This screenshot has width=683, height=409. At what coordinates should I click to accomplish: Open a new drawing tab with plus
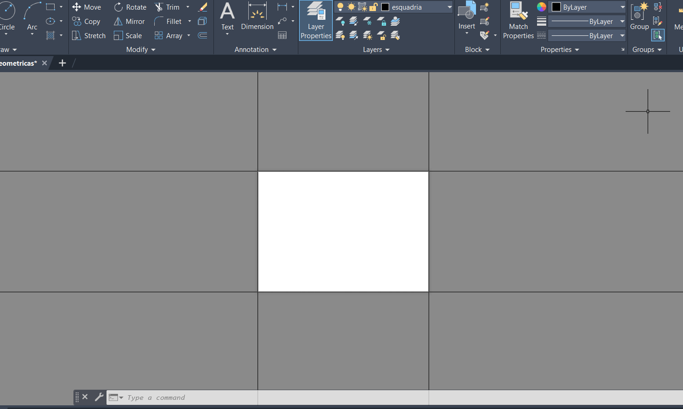(x=62, y=63)
